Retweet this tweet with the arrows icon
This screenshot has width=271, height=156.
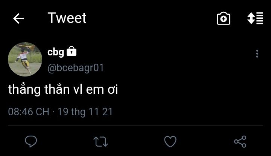[x=100, y=141]
